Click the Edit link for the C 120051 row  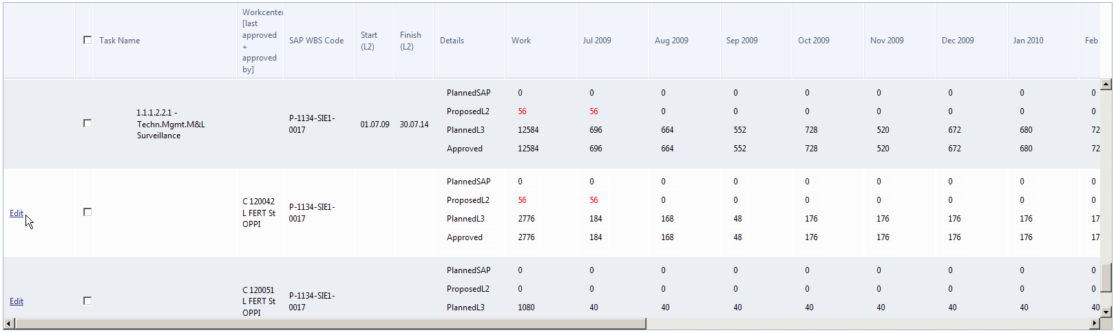coord(17,301)
